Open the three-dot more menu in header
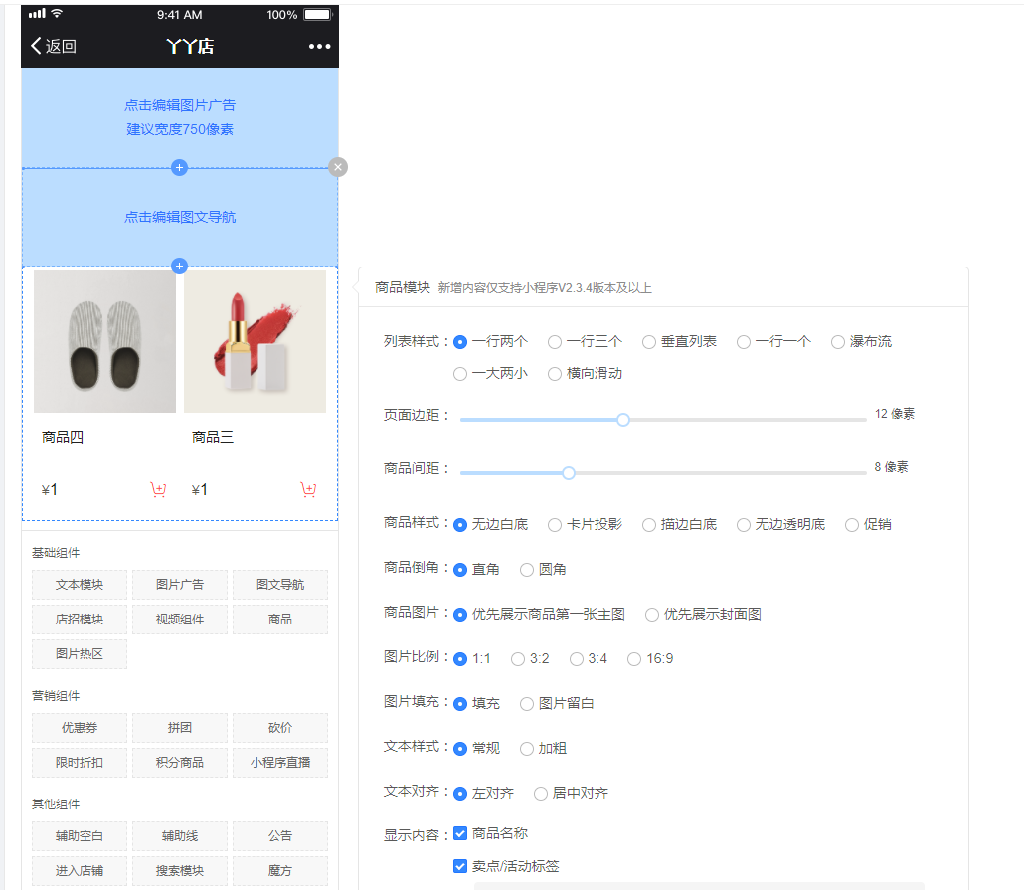The width and height of the screenshot is (1024, 890). click(319, 46)
